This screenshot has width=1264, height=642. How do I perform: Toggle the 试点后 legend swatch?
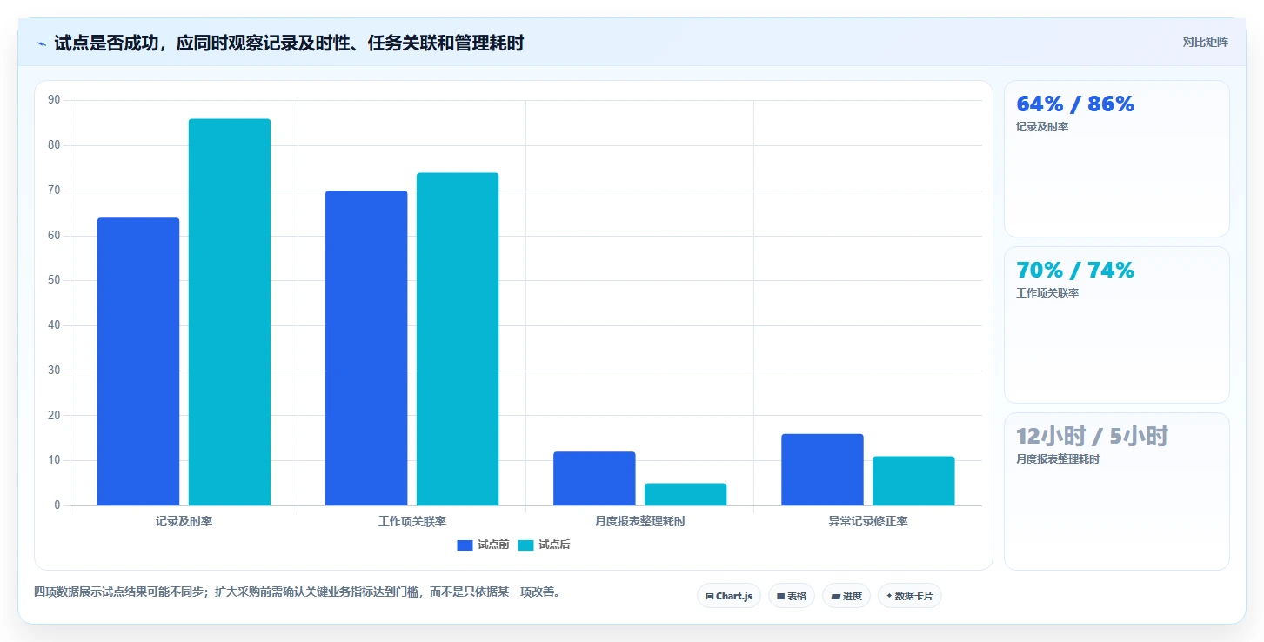click(x=525, y=545)
